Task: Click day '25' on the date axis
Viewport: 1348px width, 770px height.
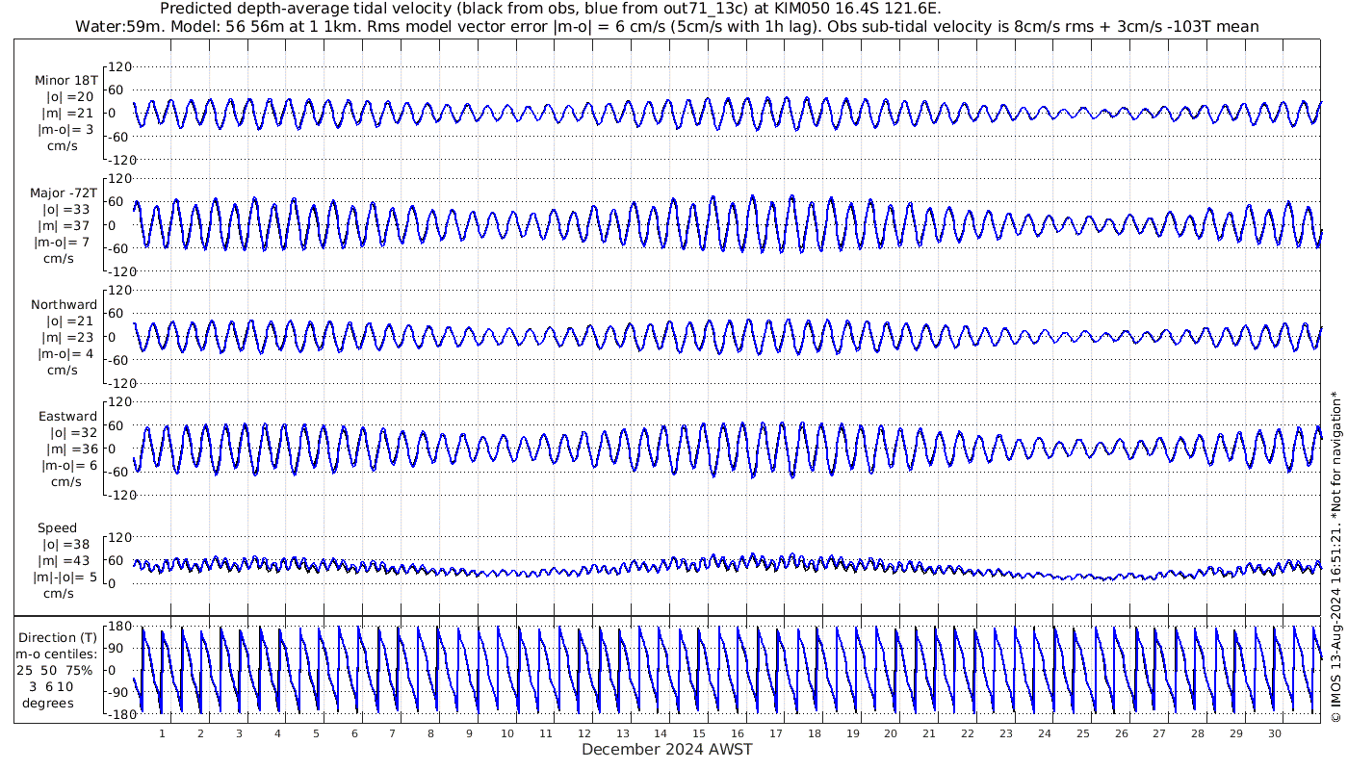Action: point(1083,733)
